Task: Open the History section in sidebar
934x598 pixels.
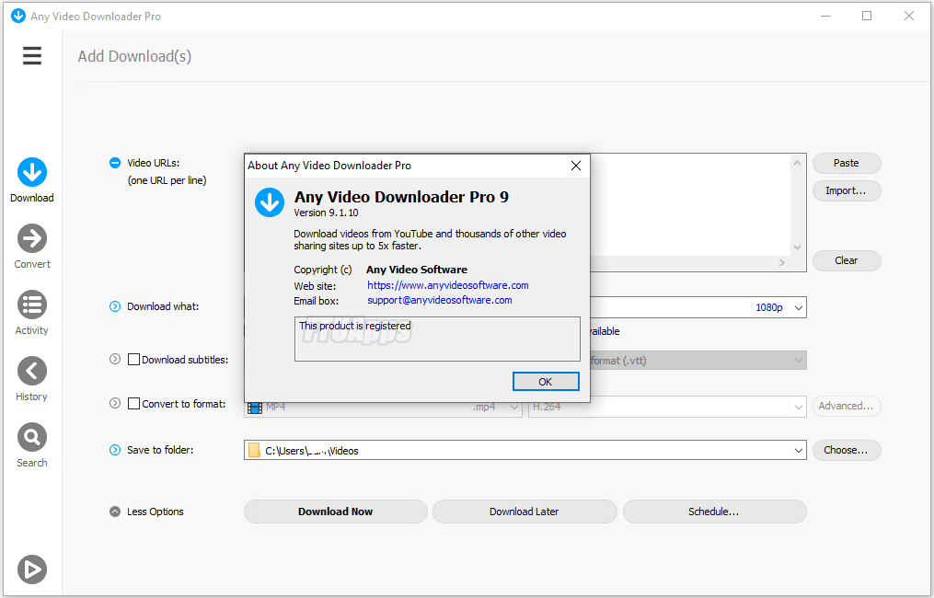Action: [31, 379]
